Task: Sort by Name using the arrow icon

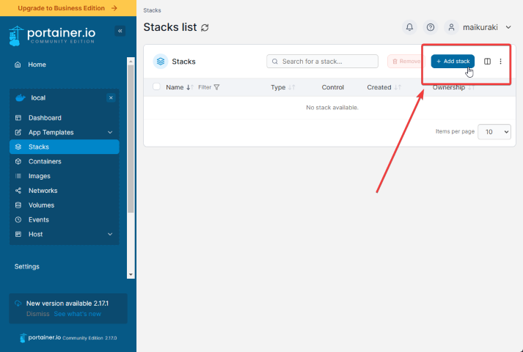Action: point(190,87)
